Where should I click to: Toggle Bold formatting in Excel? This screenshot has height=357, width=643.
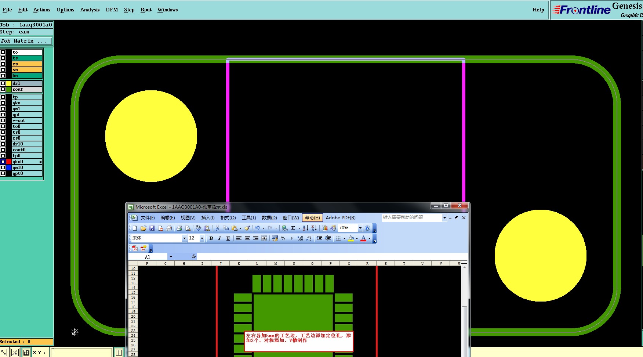coord(211,238)
